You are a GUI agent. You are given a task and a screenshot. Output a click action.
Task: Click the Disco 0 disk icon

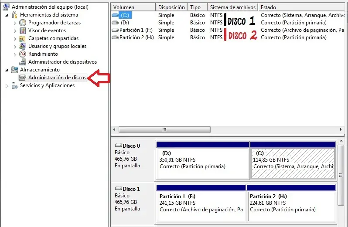click(119, 146)
